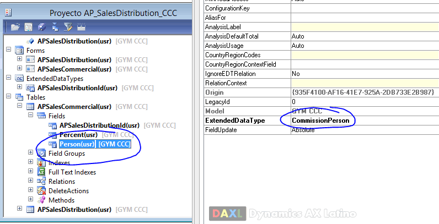Click the Fields node icon
This screenshot has height=224, width=439.
click(41, 116)
